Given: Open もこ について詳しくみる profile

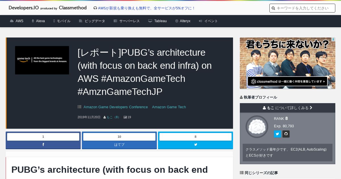Looking at the screenshot, I should (x=288, y=108).
